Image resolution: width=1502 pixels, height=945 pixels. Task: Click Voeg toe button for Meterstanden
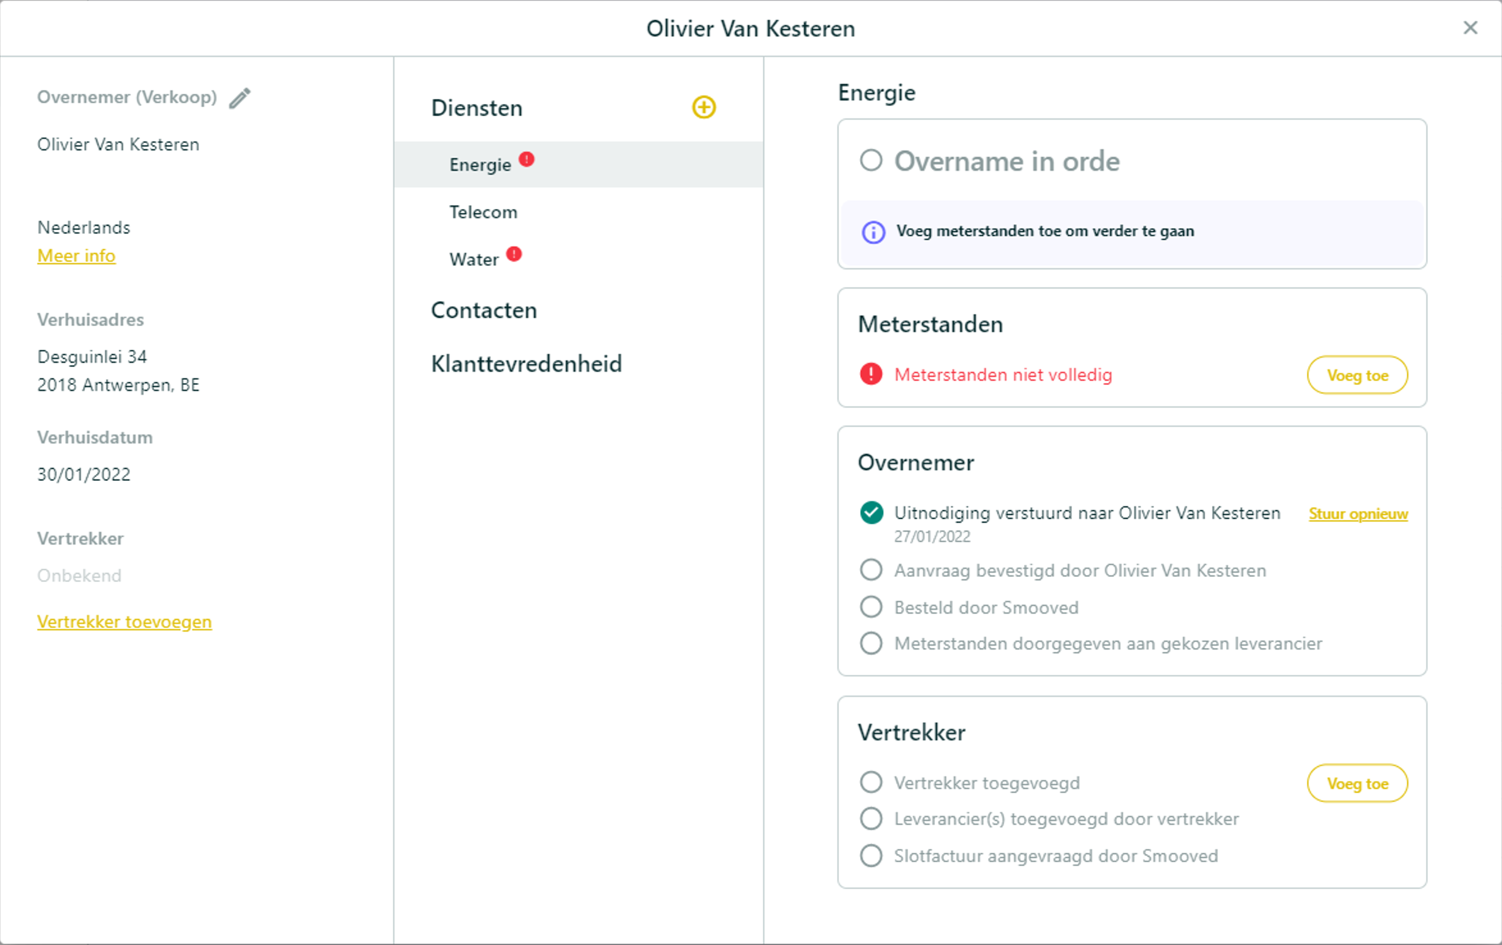pyautogui.click(x=1357, y=375)
